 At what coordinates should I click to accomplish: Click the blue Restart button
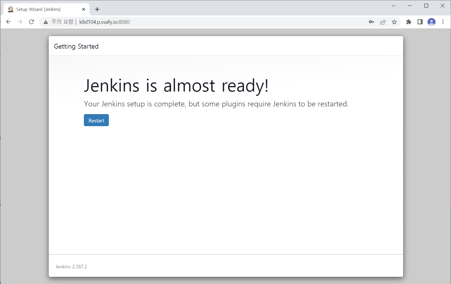pyautogui.click(x=96, y=120)
